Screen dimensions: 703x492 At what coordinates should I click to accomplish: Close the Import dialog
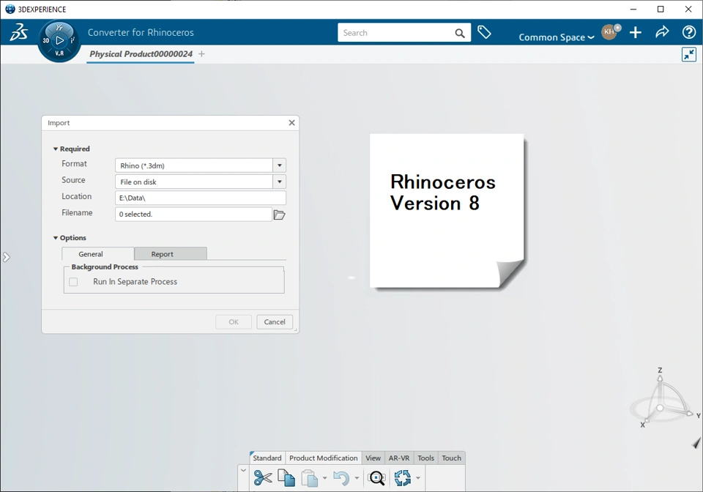292,123
